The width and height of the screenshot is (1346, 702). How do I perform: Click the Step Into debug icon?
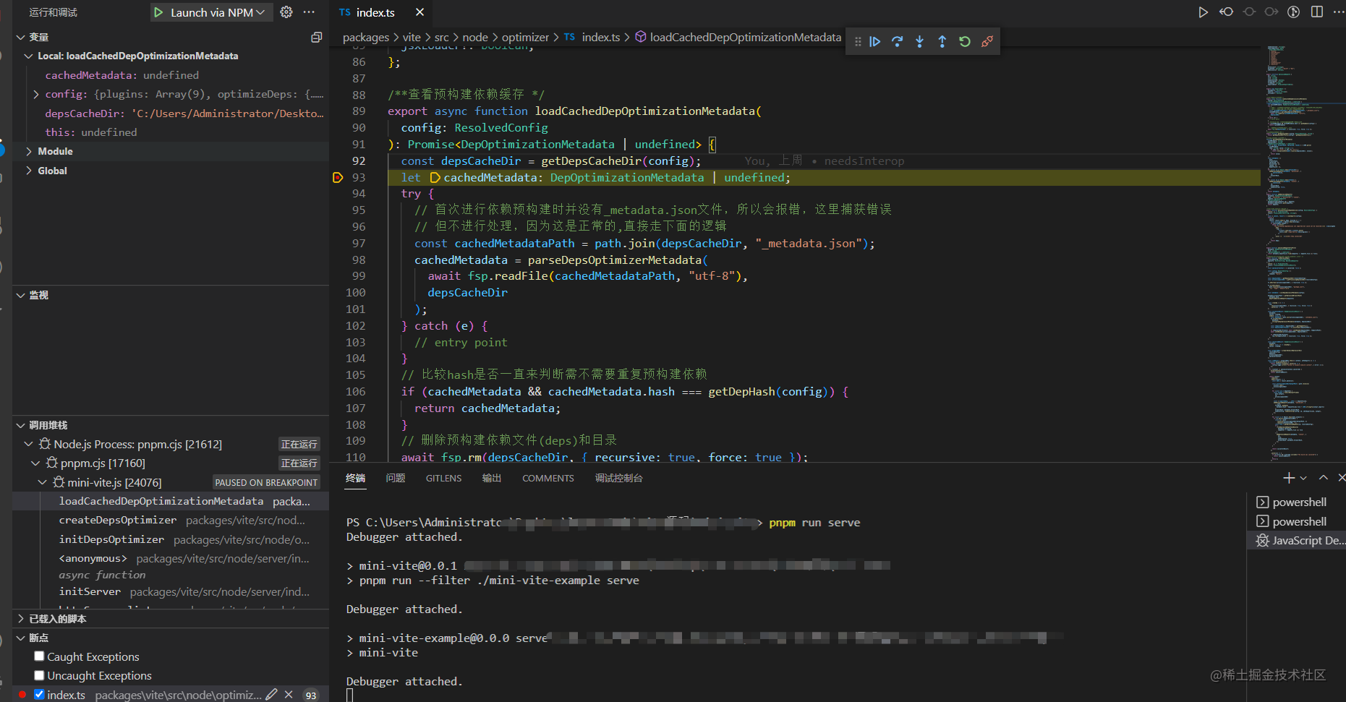[919, 42]
